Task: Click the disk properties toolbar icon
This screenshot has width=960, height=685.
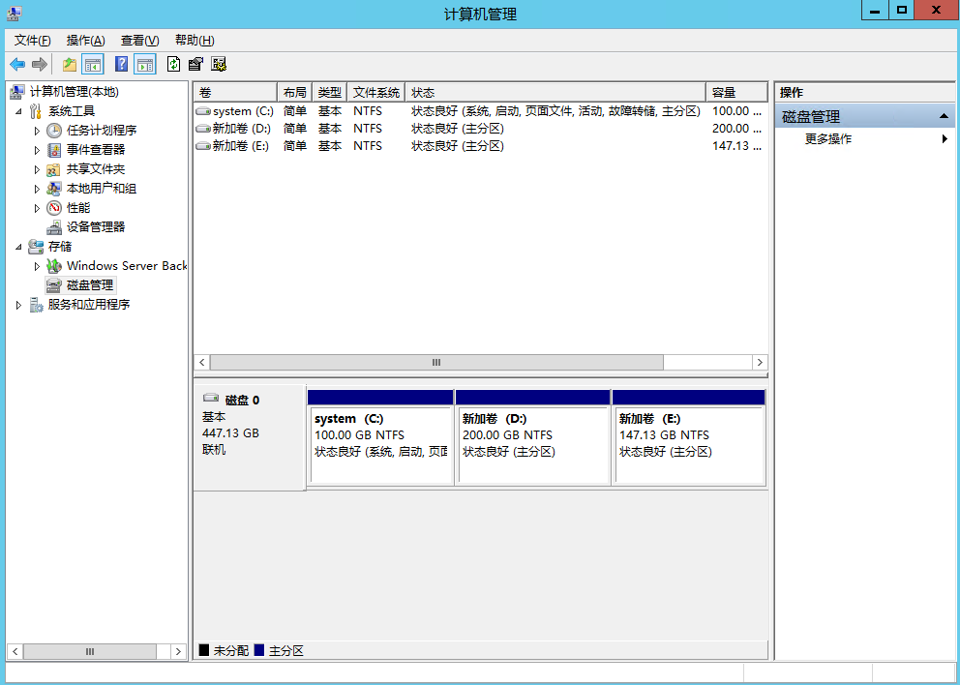Action: [x=195, y=64]
